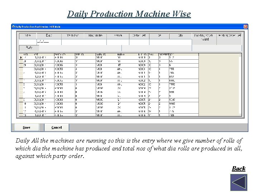The height and width of the screenshot is (193, 258).
Task: Click the 'Daily Production Machine Wise' title
Action: (129, 14)
